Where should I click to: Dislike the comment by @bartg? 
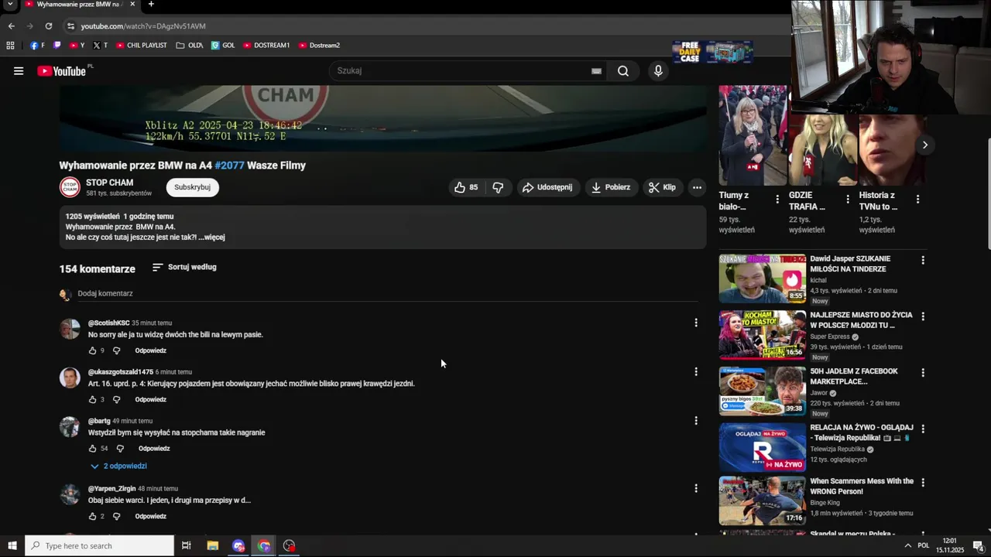120,448
